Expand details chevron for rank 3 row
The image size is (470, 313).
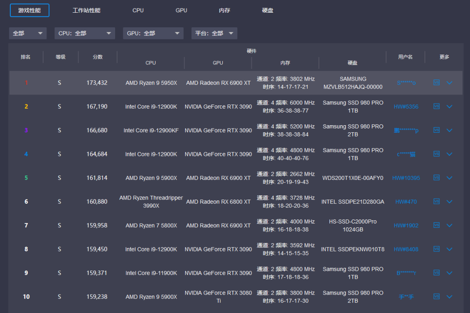tap(449, 130)
